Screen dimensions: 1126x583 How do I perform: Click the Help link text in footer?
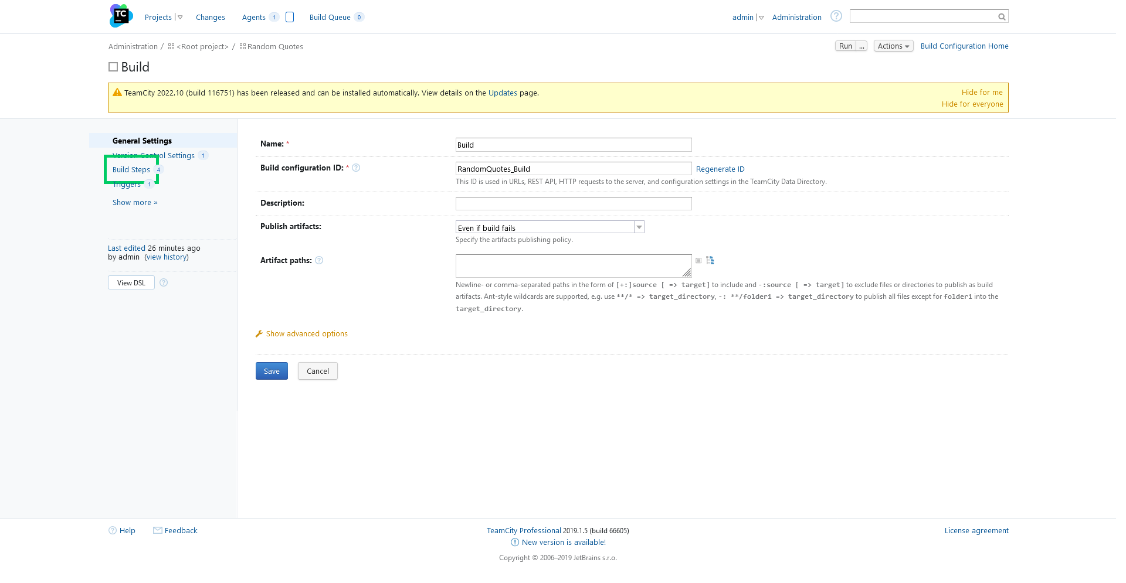(x=127, y=531)
